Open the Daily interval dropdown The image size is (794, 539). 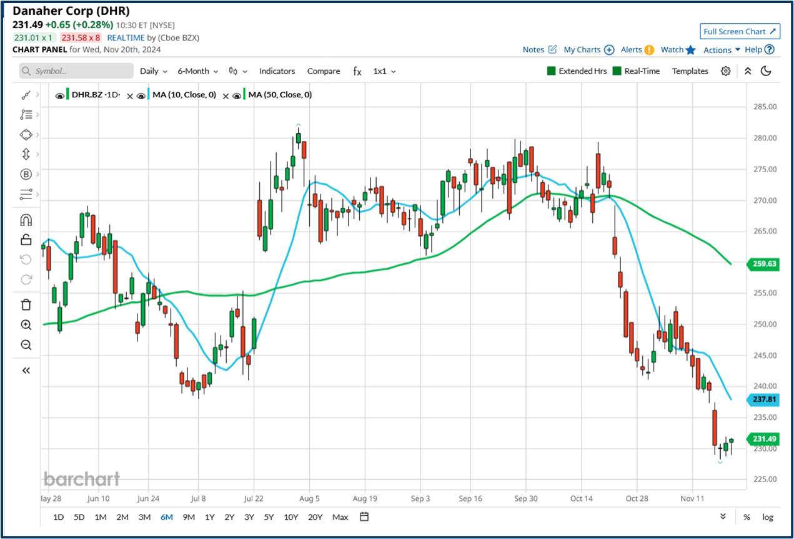152,71
